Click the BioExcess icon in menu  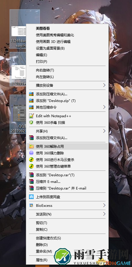coord(31,206)
